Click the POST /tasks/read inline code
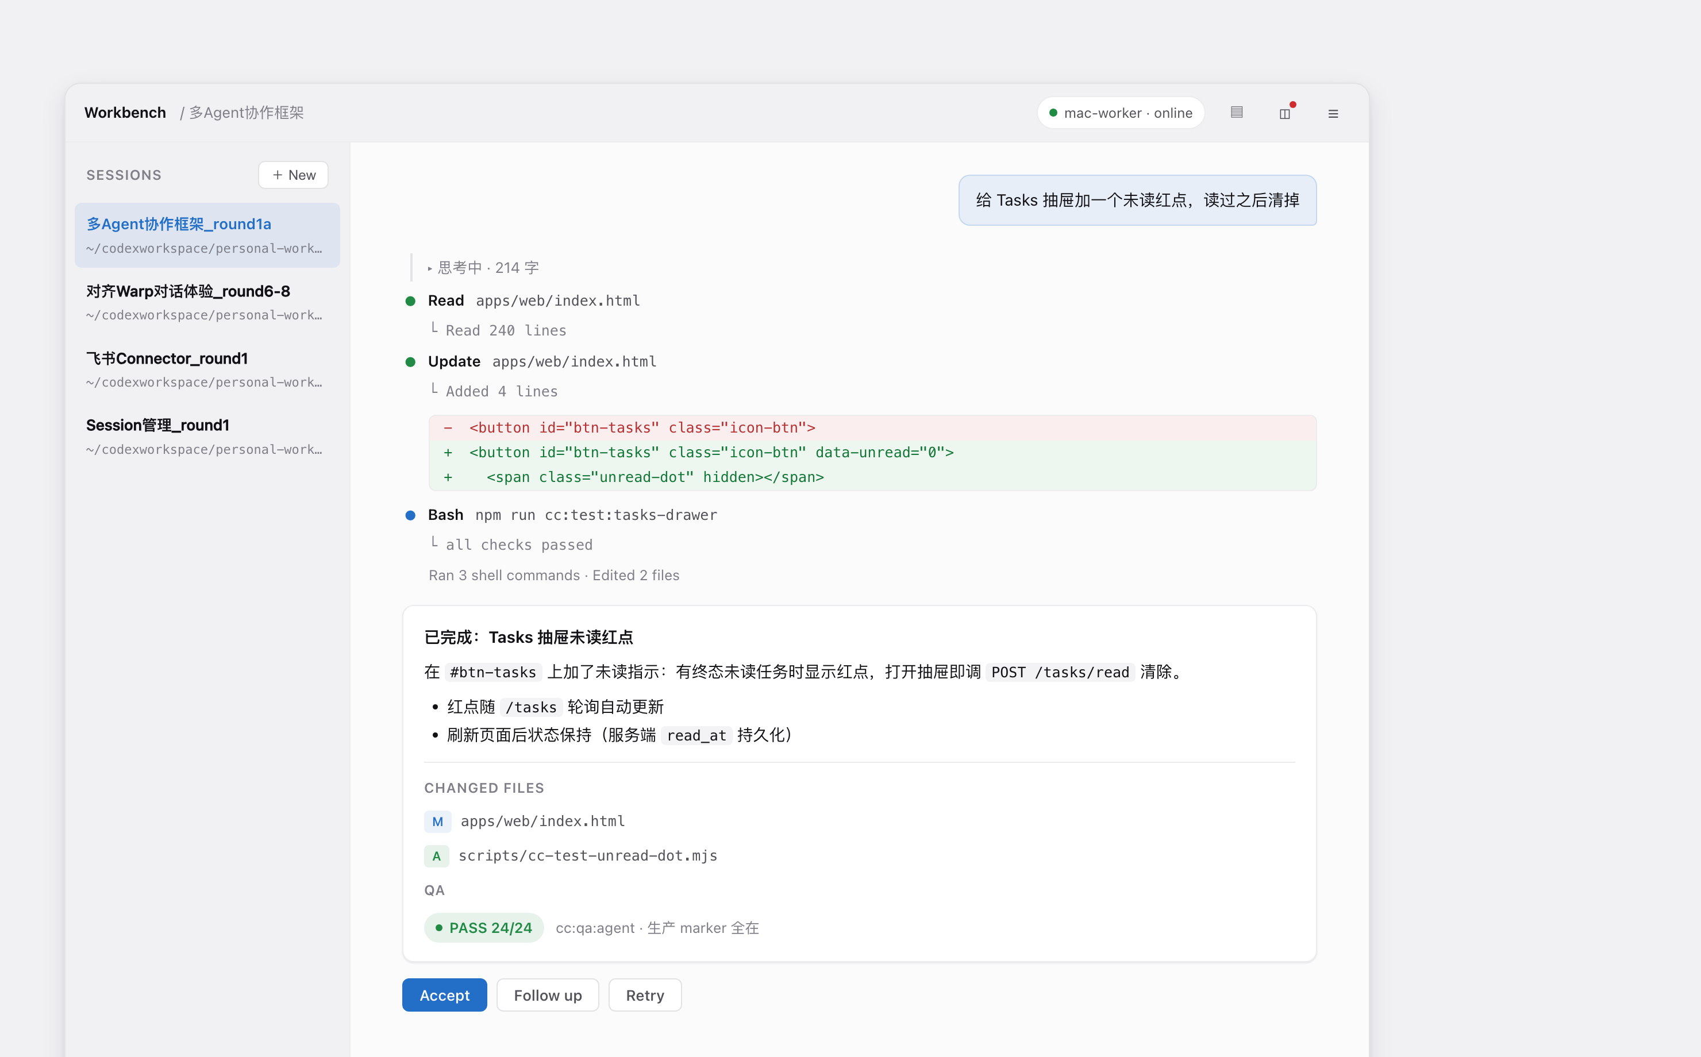 (1060, 673)
